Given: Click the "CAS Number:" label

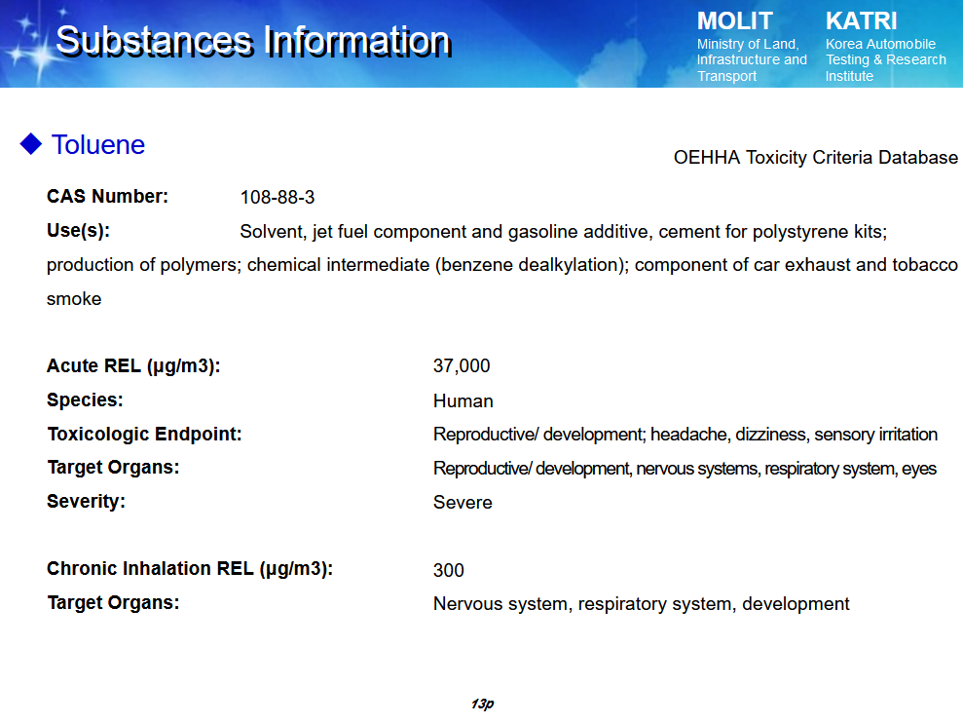Looking at the screenshot, I should point(107,197).
